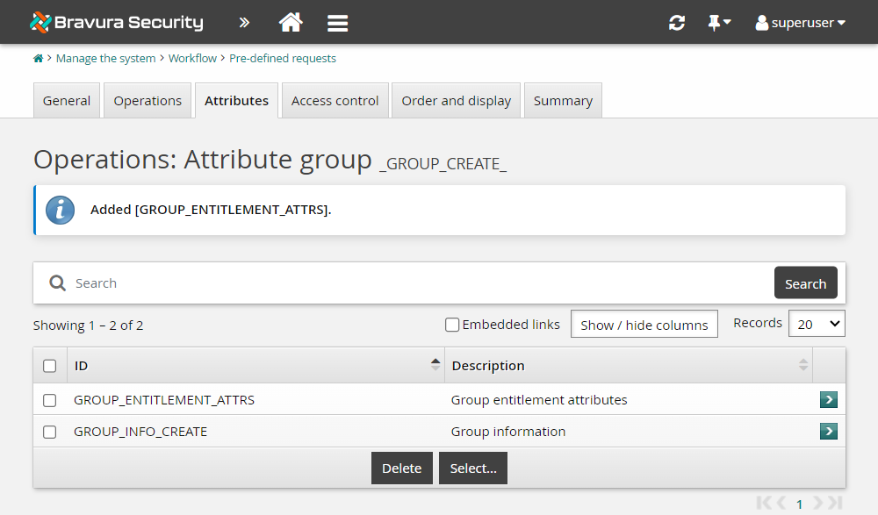
Task: Open the main navigation hamburger menu
Action: (x=337, y=22)
